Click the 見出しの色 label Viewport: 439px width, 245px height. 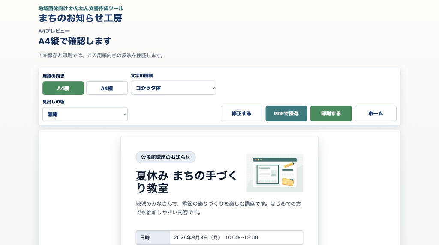tap(53, 102)
